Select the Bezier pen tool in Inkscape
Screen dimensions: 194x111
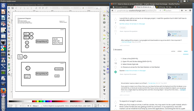[x=9, y=48]
